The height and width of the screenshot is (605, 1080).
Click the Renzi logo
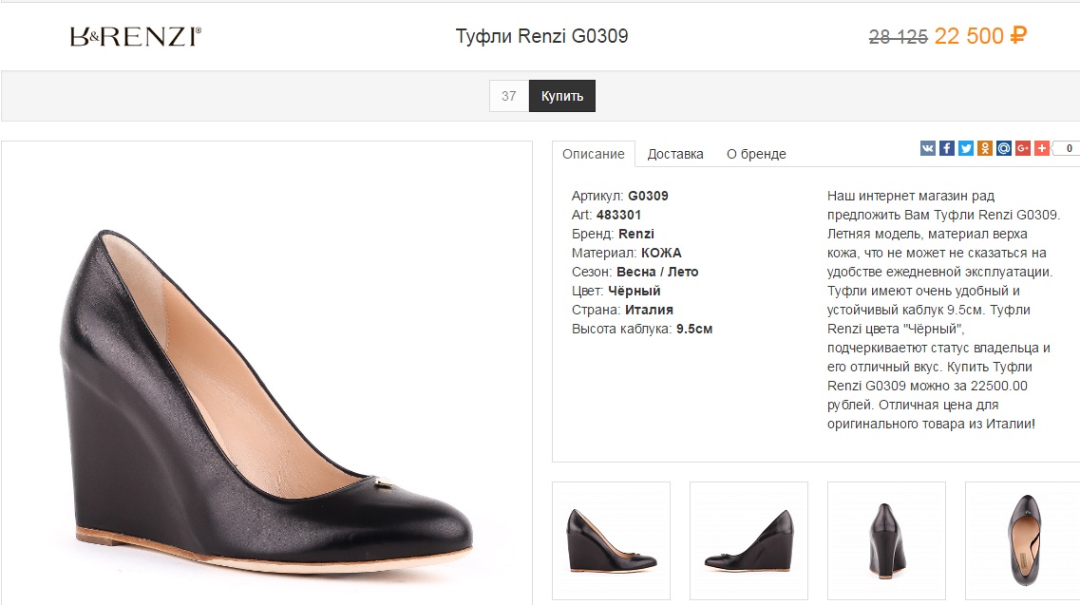coord(135,37)
